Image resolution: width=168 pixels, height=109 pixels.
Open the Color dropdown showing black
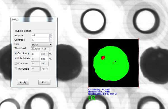[42, 45]
